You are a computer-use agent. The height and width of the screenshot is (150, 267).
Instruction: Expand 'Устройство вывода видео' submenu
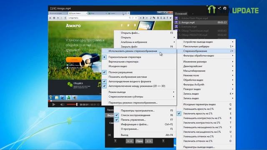[206, 42]
